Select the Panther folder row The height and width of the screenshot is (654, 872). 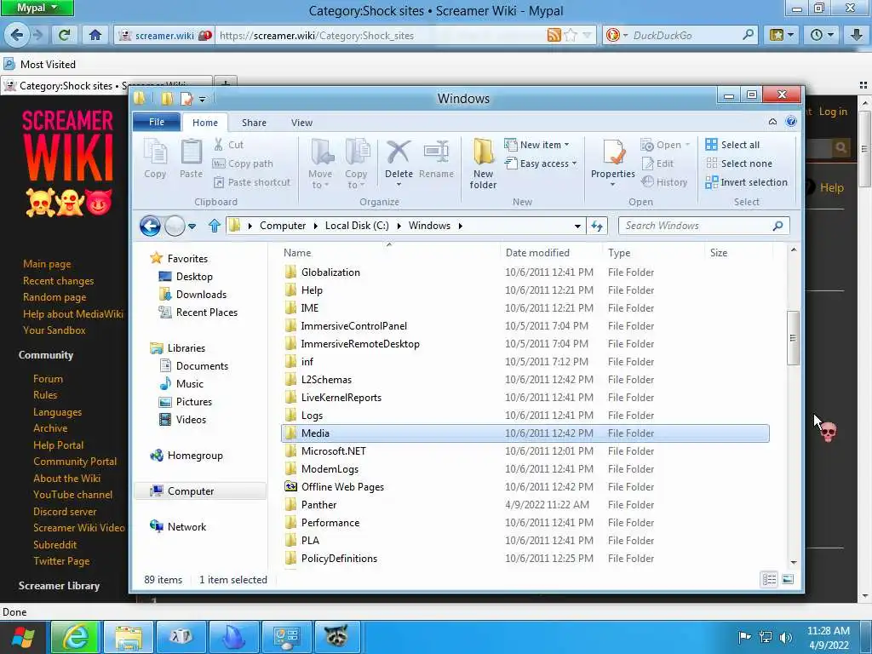(525, 505)
